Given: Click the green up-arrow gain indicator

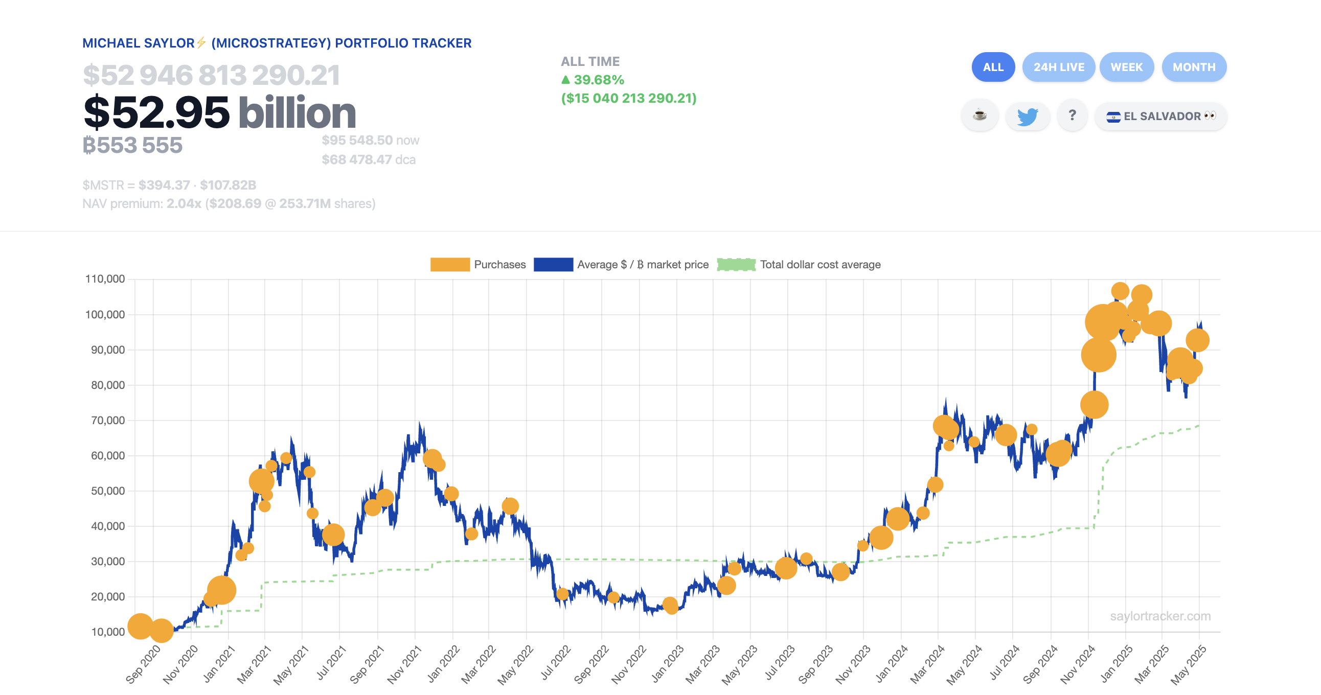Looking at the screenshot, I should point(565,79).
